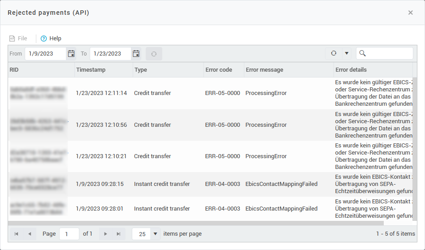Open the Help menu

pyautogui.click(x=51, y=39)
